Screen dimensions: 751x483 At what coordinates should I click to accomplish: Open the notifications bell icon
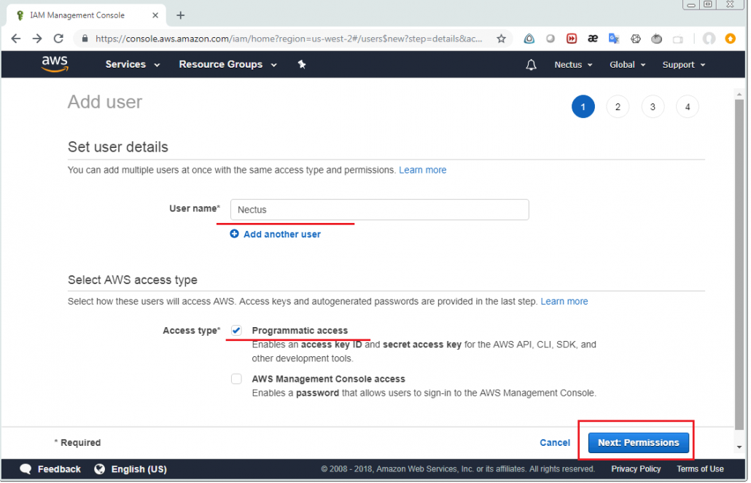531,65
